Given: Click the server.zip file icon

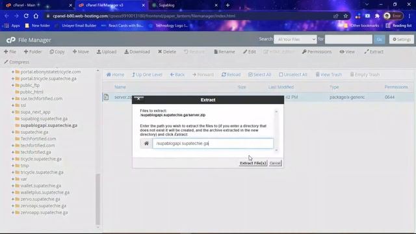Looking at the screenshot, I should pos(107,97).
